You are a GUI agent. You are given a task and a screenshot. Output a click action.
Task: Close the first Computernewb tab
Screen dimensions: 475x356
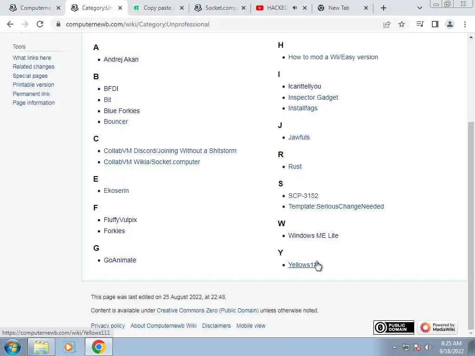(58, 8)
